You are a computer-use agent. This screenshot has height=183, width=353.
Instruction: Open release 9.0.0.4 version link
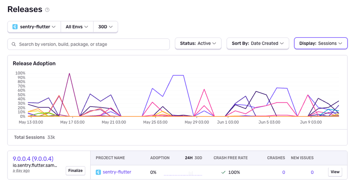33,159
